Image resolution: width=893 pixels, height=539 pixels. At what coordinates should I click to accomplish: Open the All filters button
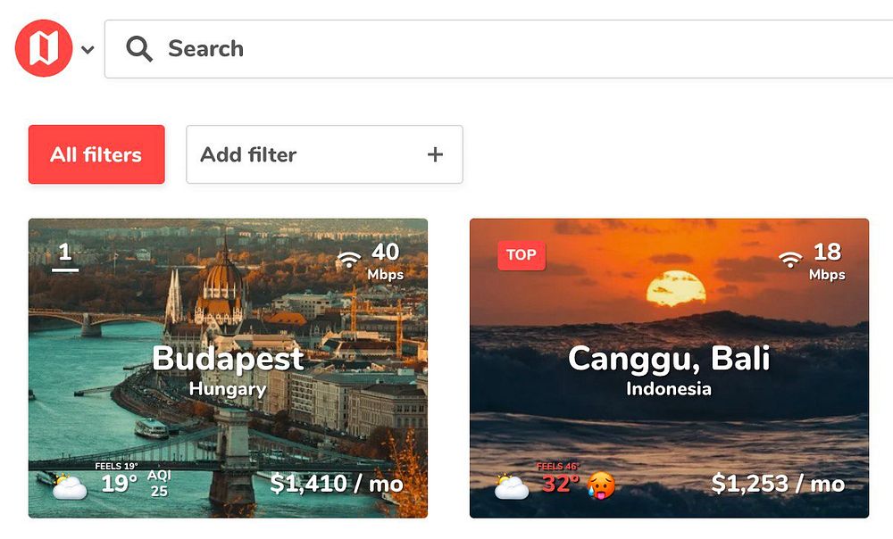click(96, 154)
